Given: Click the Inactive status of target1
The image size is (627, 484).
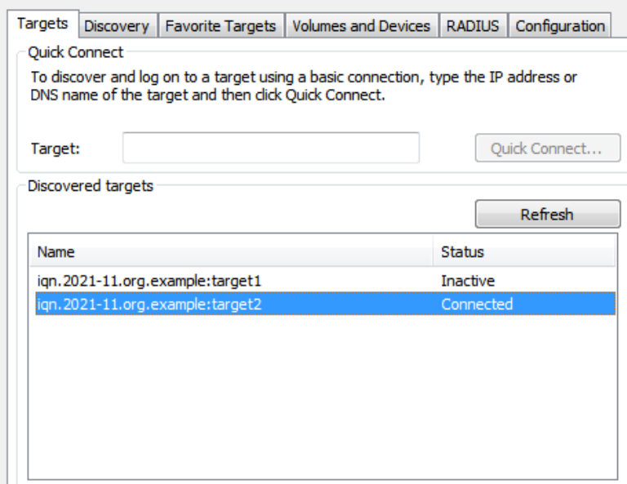Looking at the screenshot, I should click(468, 281).
